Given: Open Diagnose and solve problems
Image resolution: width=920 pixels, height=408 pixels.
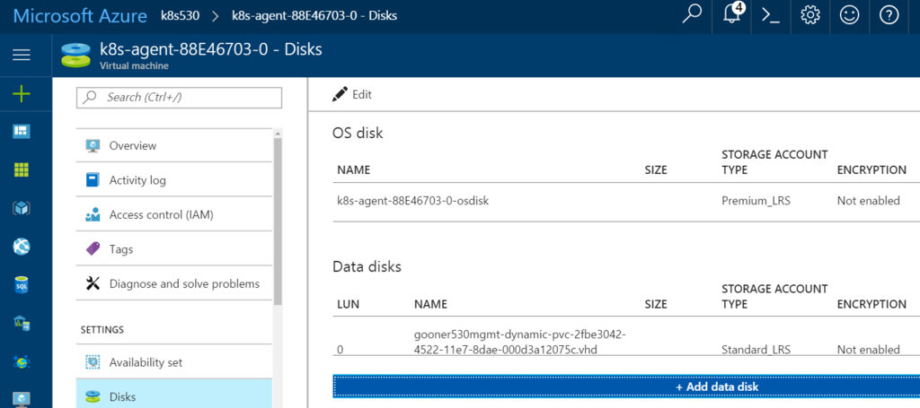Looking at the screenshot, I should pyautogui.click(x=174, y=284).
